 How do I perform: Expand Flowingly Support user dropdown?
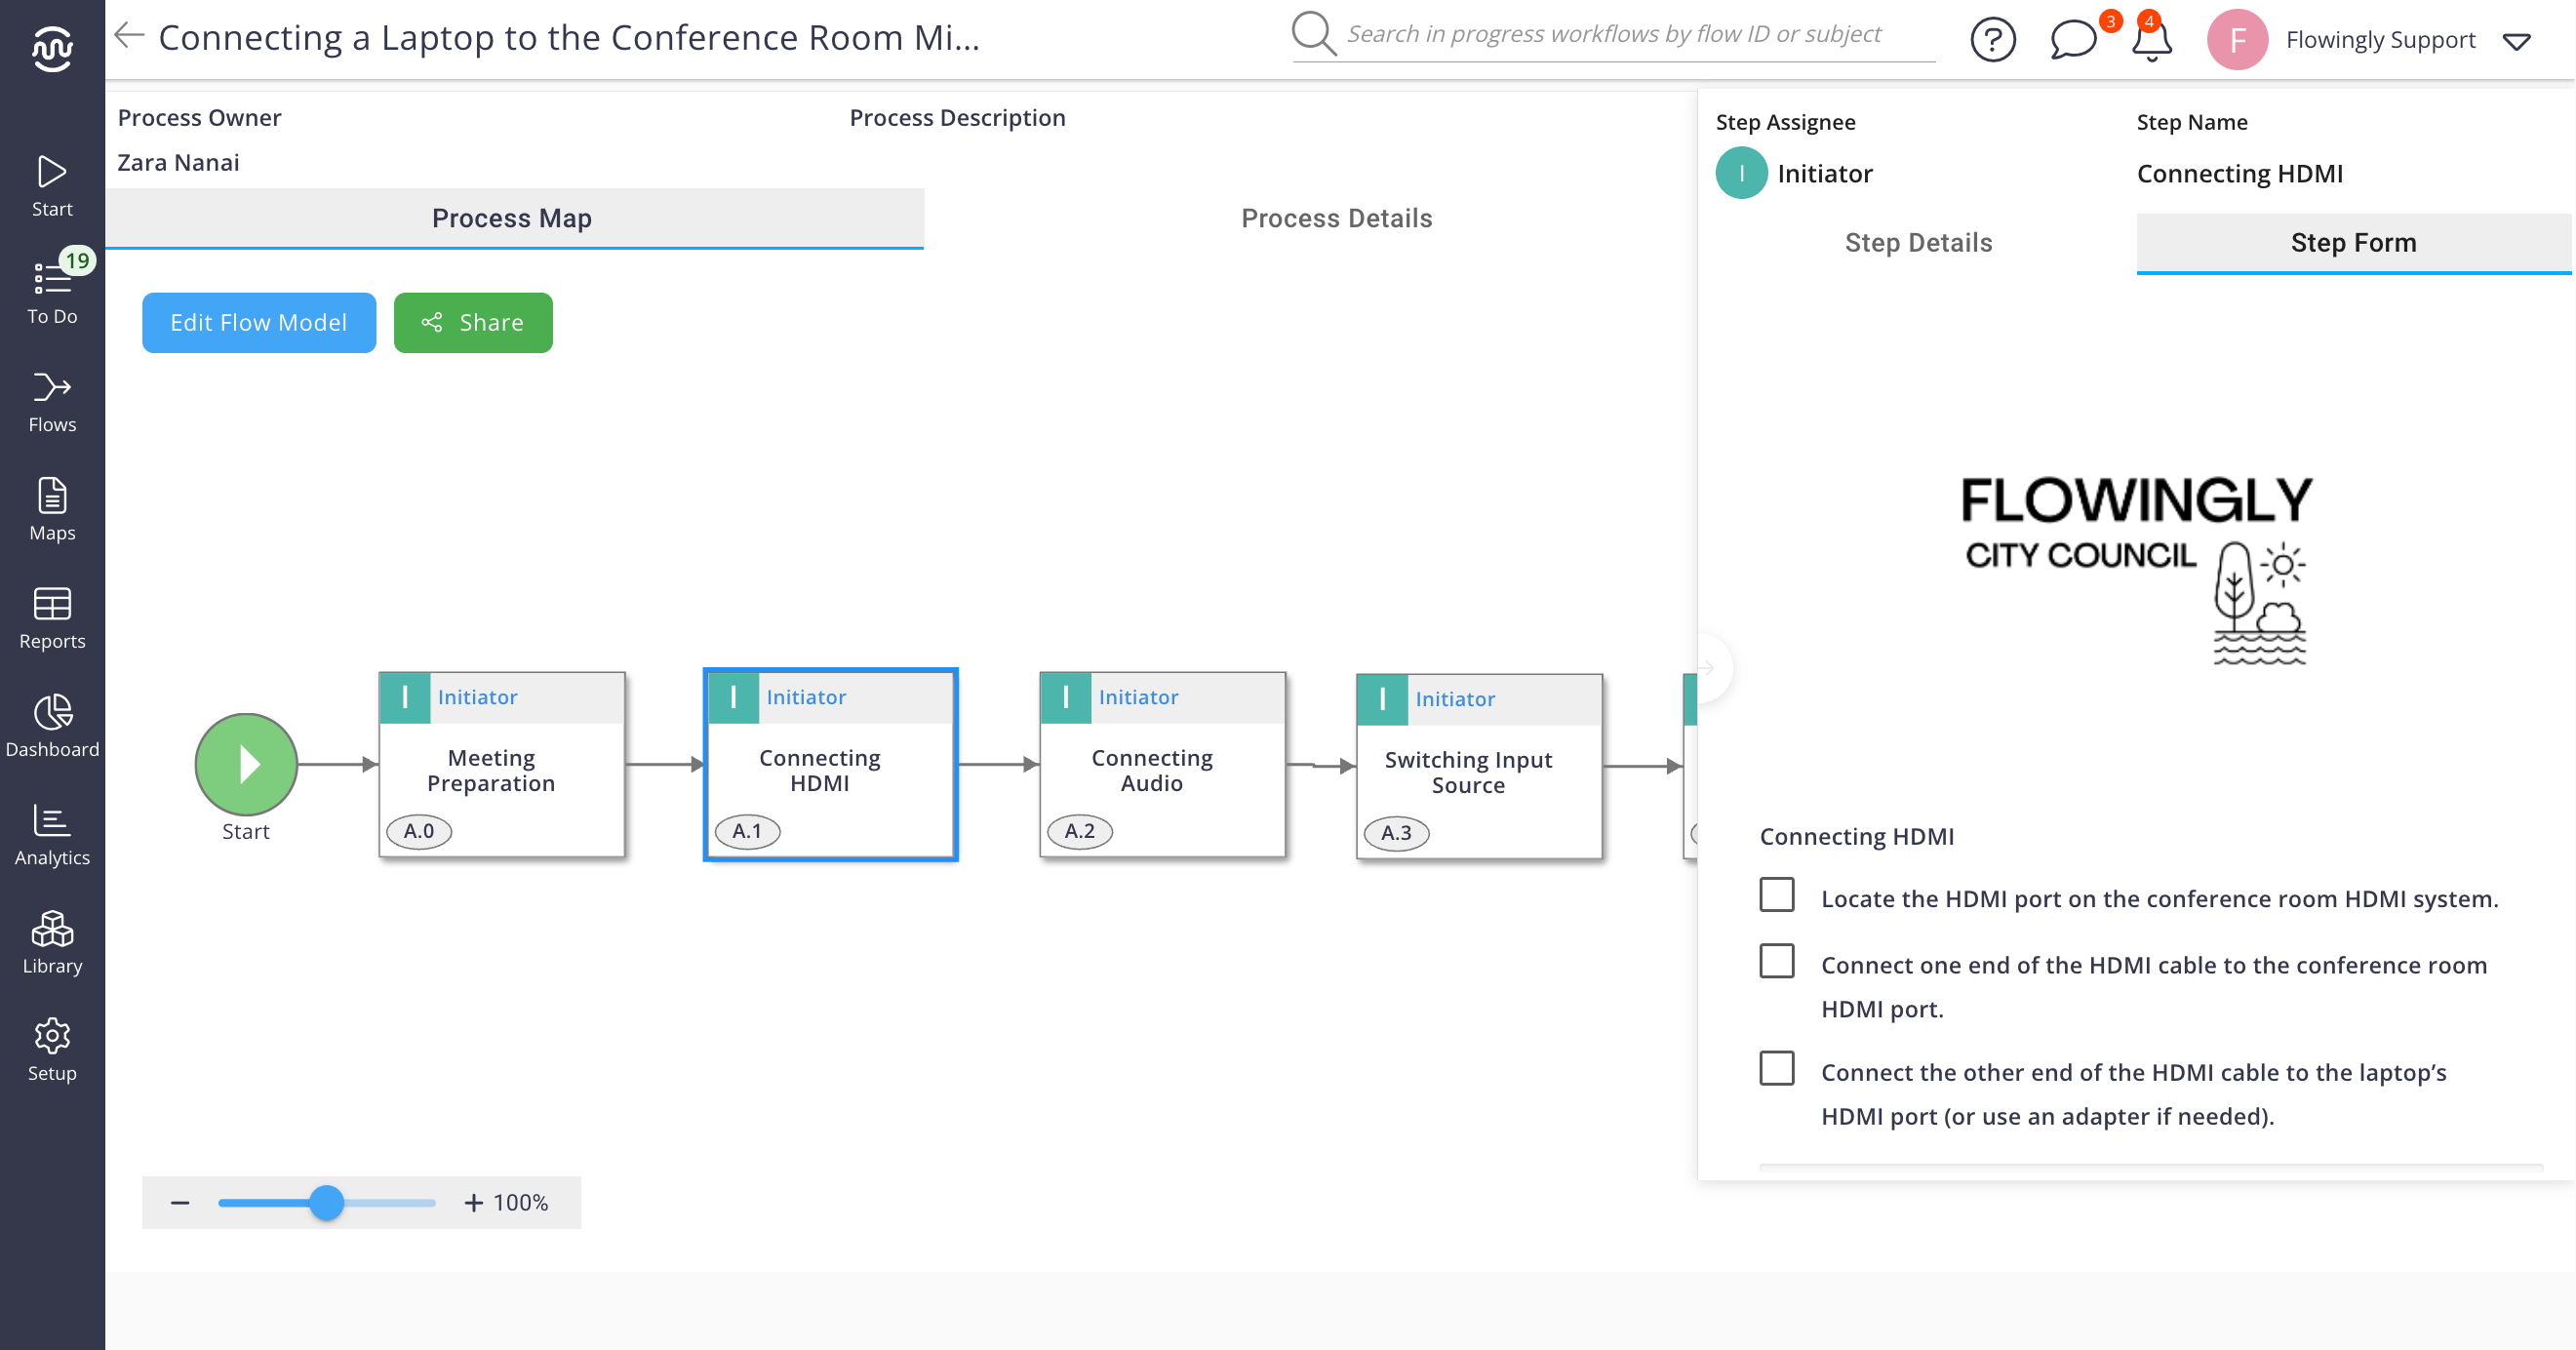[2516, 41]
